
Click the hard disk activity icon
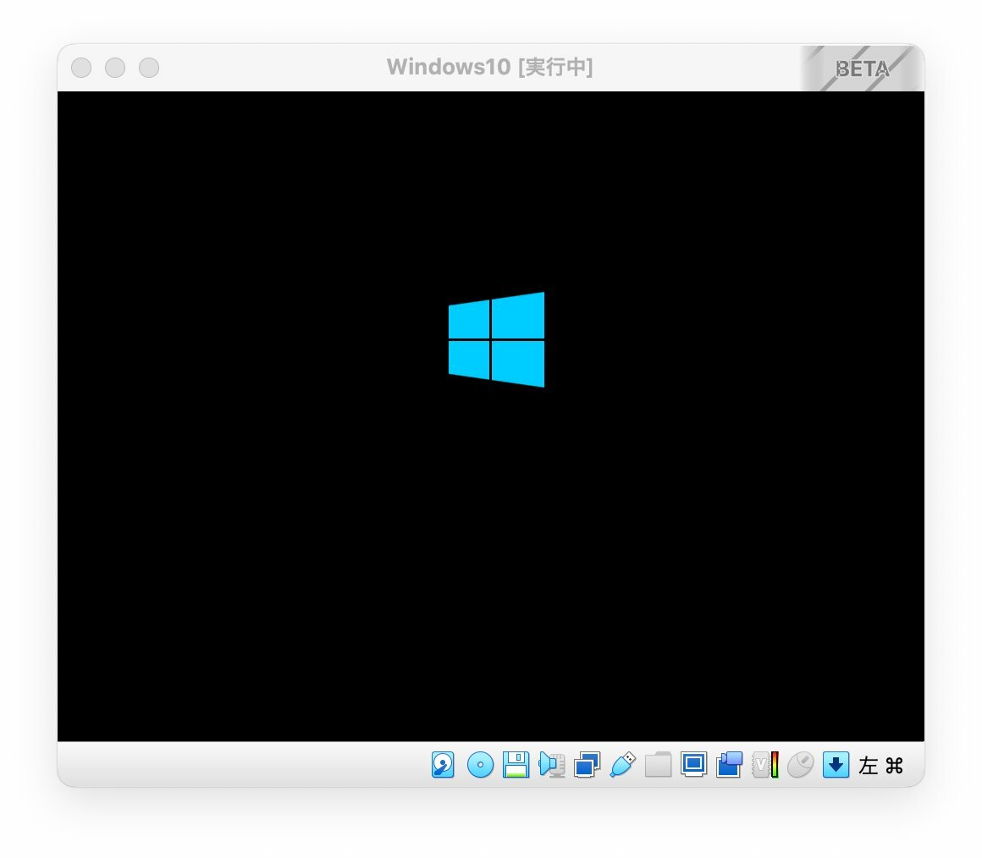pyautogui.click(x=443, y=765)
